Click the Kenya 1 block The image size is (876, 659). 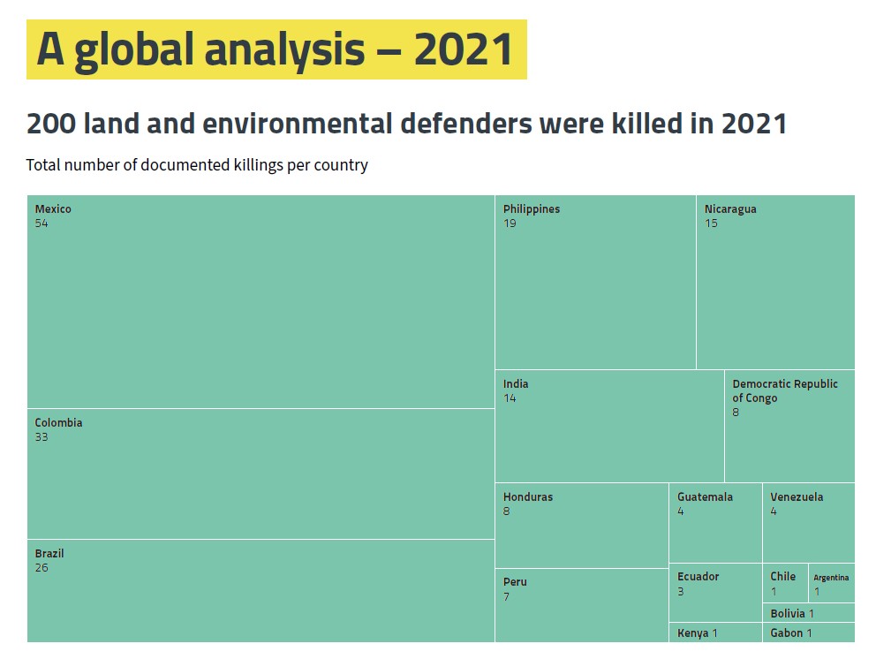point(715,632)
